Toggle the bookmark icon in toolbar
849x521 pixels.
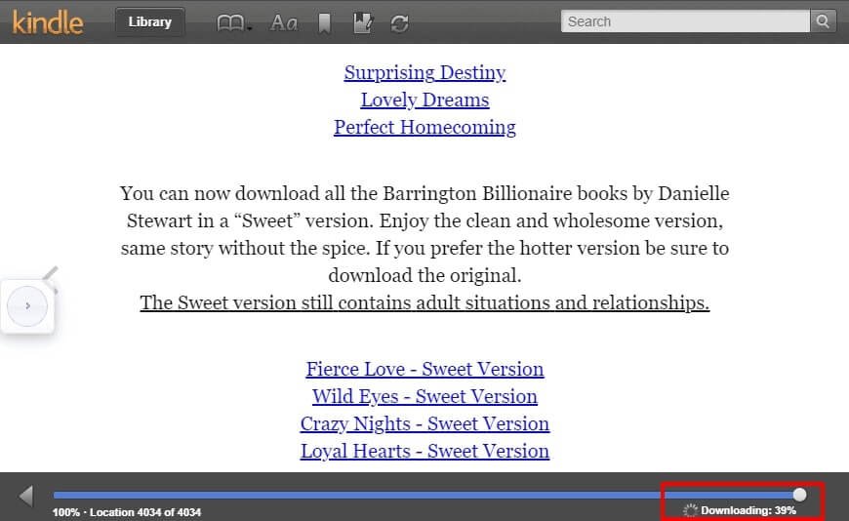point(324,23)
